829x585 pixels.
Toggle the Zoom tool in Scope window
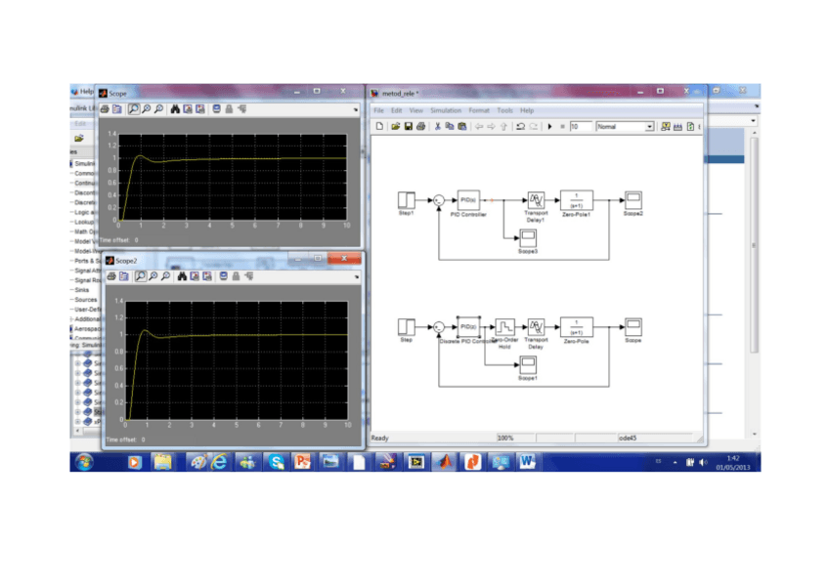pos(133,110)
